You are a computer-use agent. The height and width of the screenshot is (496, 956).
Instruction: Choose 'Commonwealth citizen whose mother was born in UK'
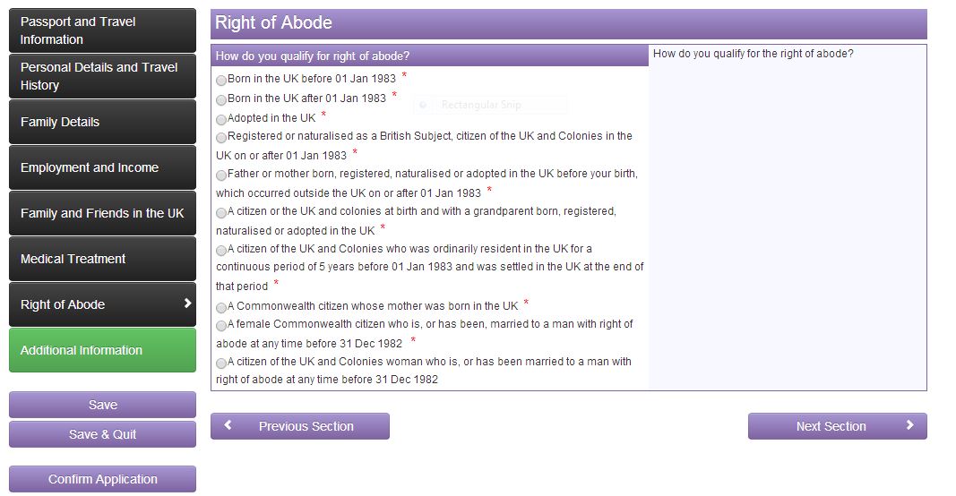tap(221, 307)
